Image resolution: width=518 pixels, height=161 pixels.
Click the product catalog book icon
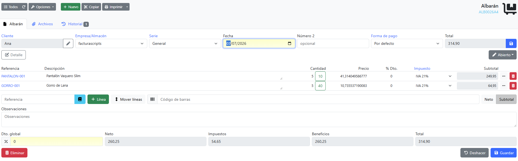pyautogui.click(x=80, y=99)
